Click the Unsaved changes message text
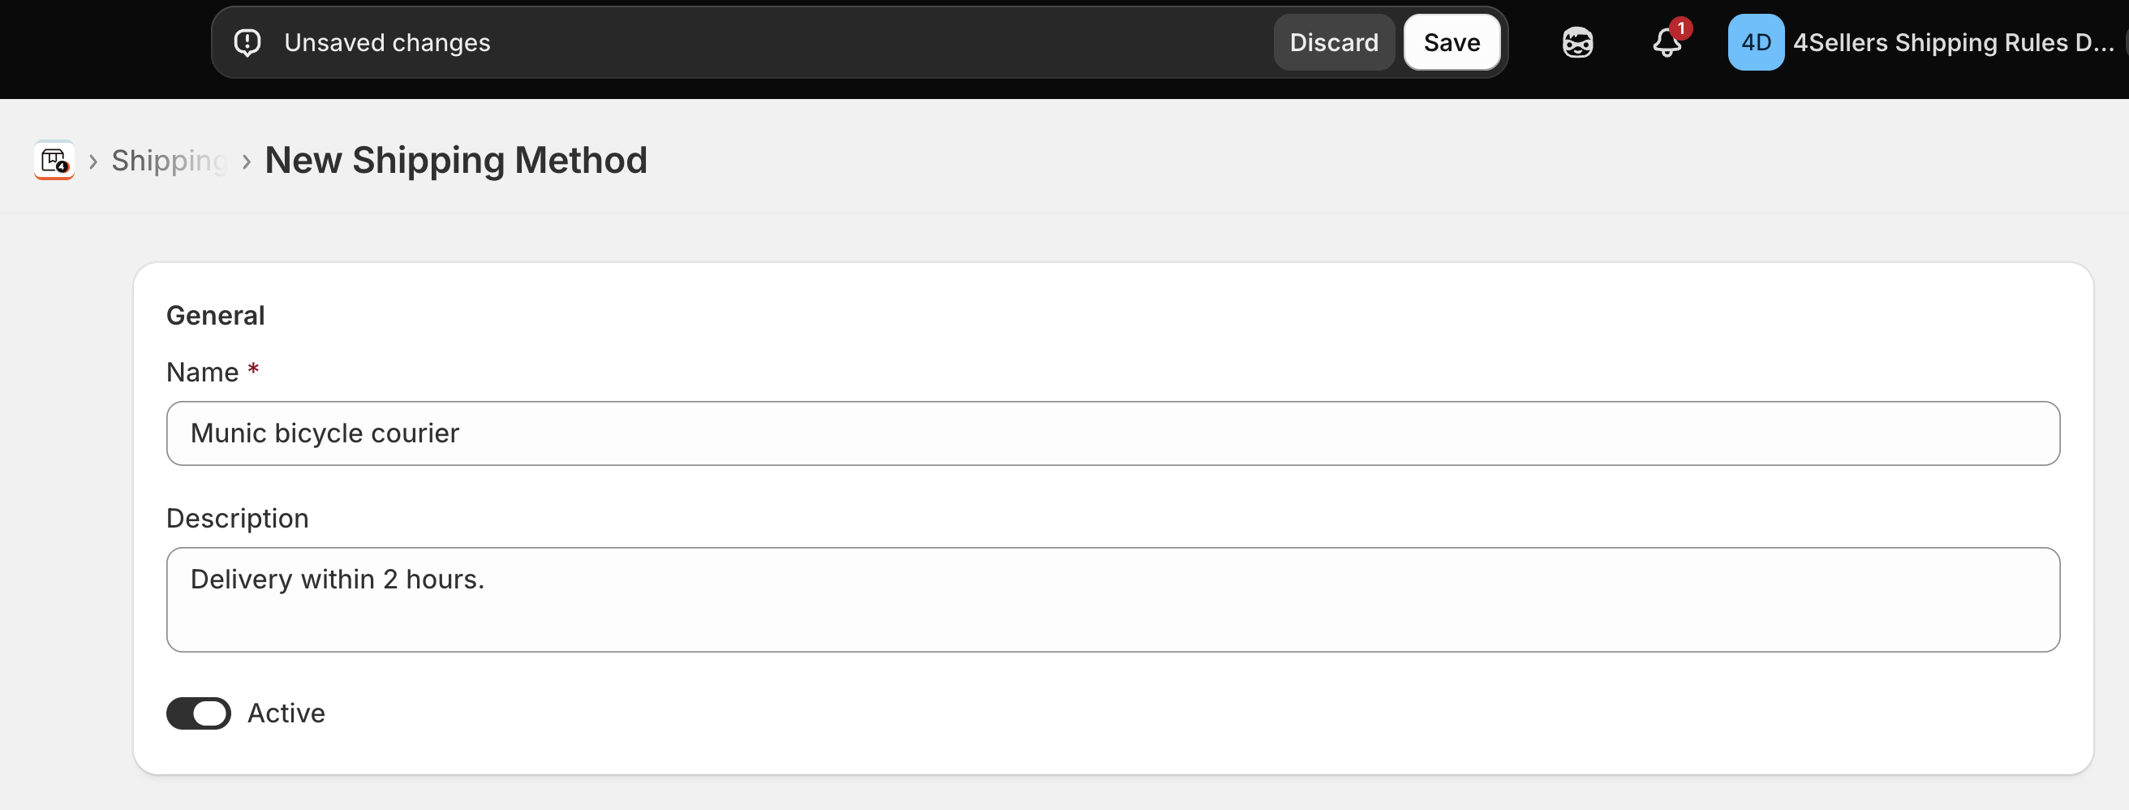 click(387, 42)
